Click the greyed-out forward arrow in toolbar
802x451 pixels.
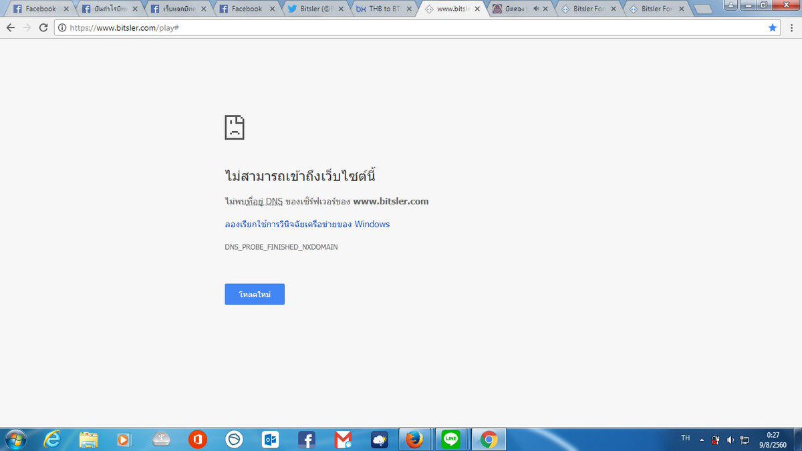pyautogui.click(x=27, y=27)
